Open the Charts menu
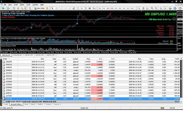The image size is (183, 114). (22, 5)
